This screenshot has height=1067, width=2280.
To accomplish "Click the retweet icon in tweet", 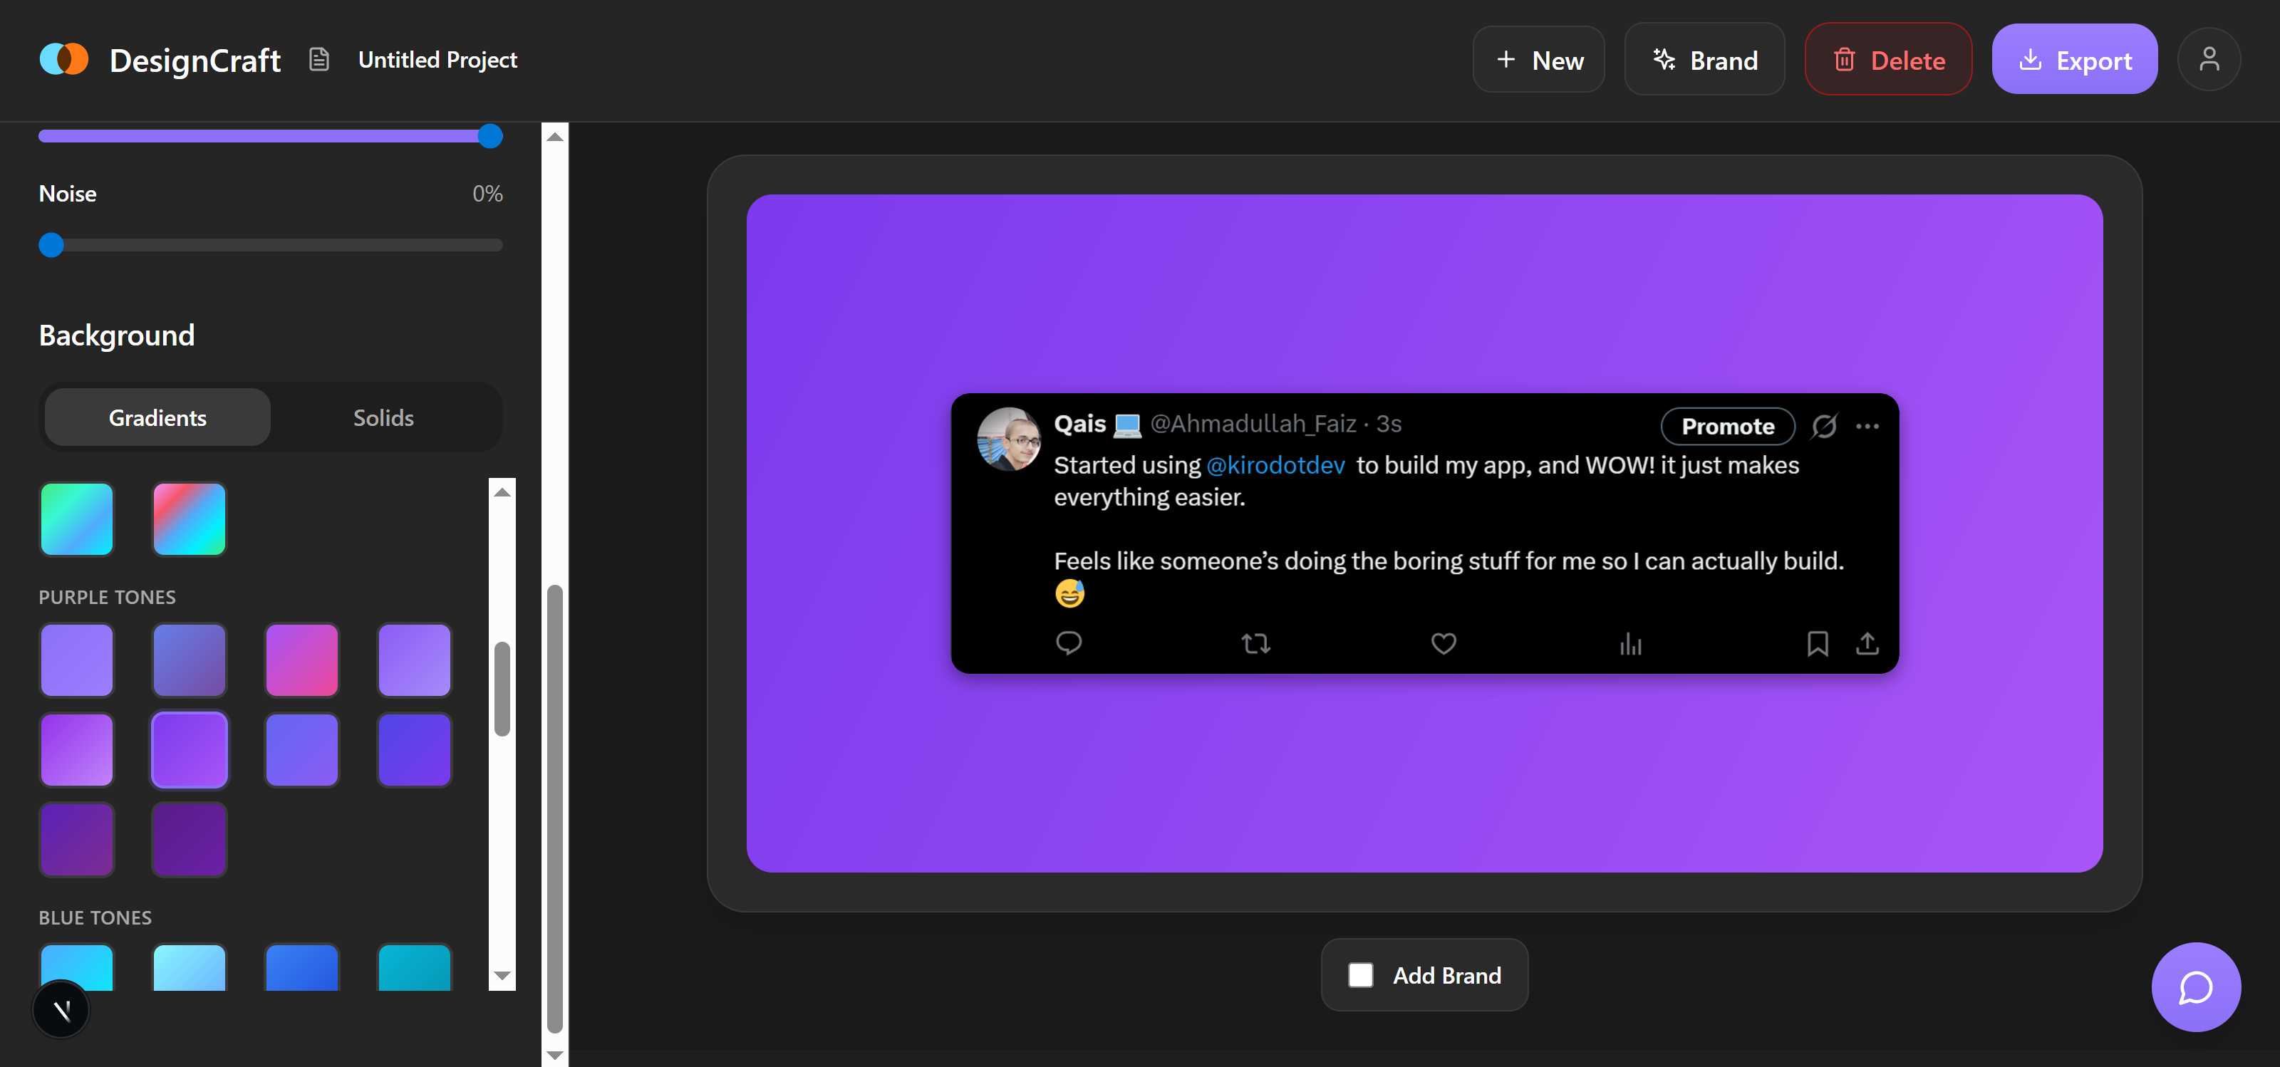I will pos(1255,643).
